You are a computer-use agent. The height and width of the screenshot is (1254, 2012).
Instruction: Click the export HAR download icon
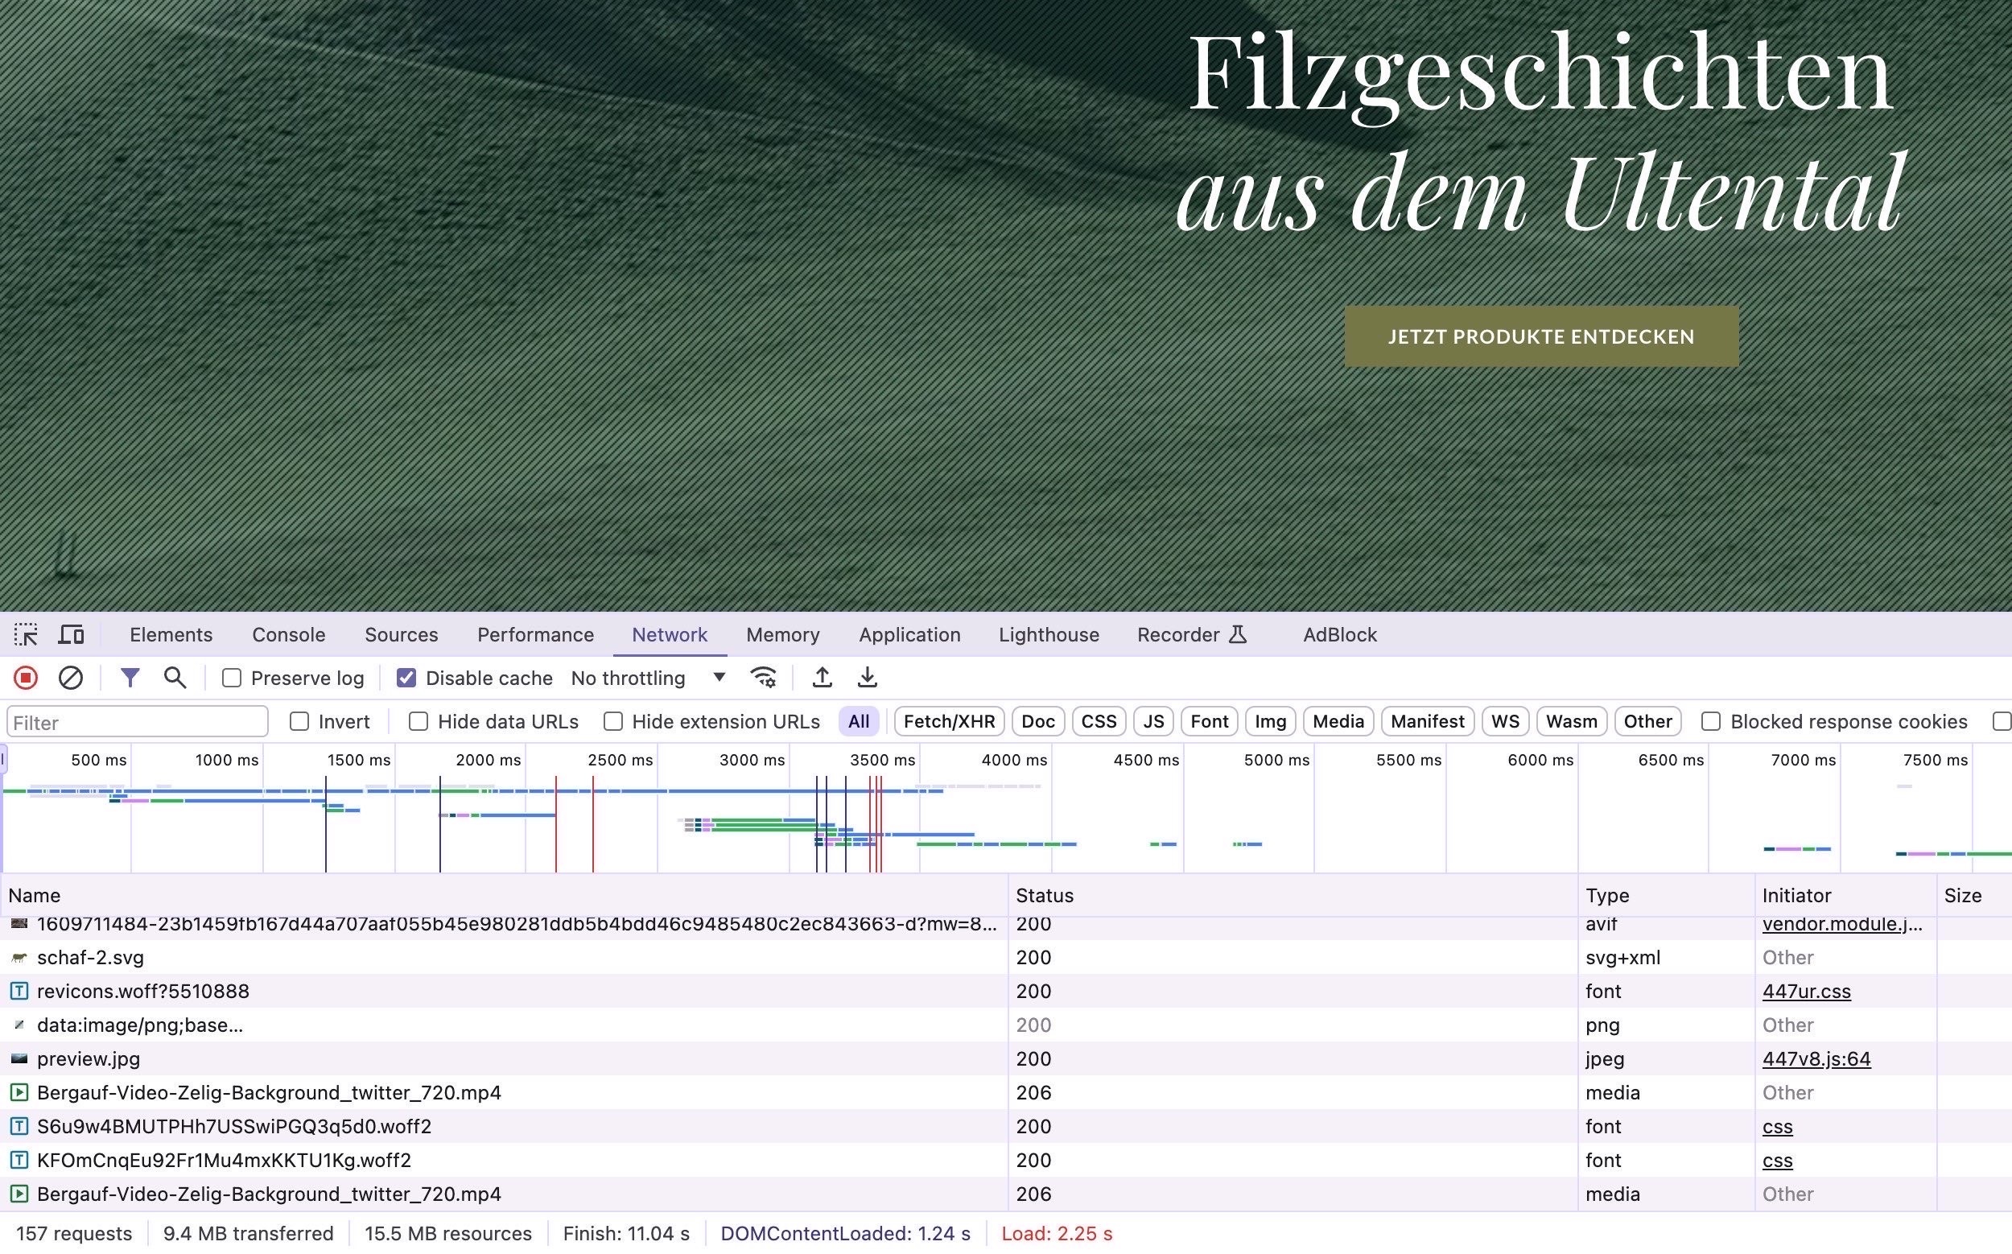click(868, 679)
